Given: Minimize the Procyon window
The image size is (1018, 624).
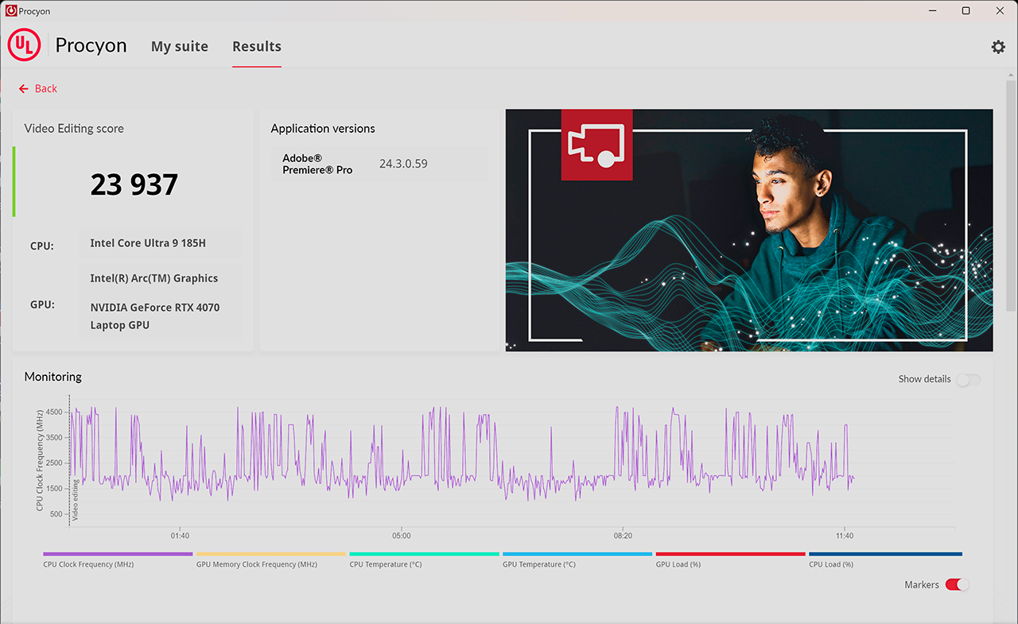Looking at the screenshot, I should tap(931, 10).
